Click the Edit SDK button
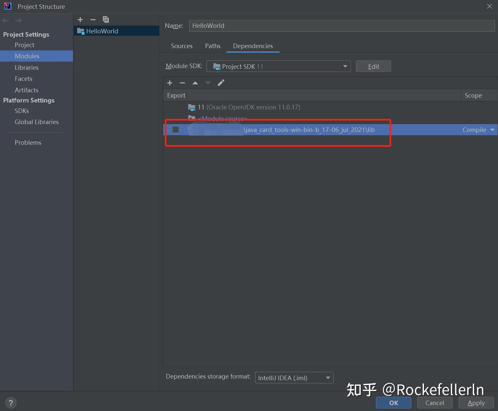498x411 pixels. click(x=373, y=66)
